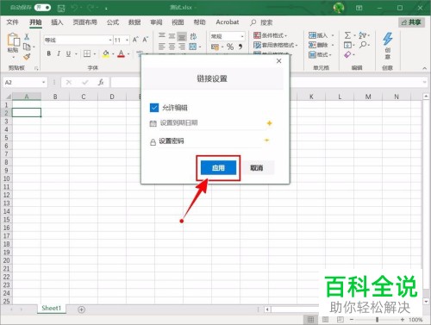Click the Fill Color bucket icon
The image size is (431, 325).
click(106, 53)
